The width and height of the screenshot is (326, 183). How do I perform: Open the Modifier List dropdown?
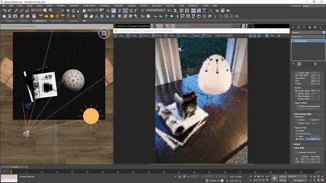(x=308, y=37)
